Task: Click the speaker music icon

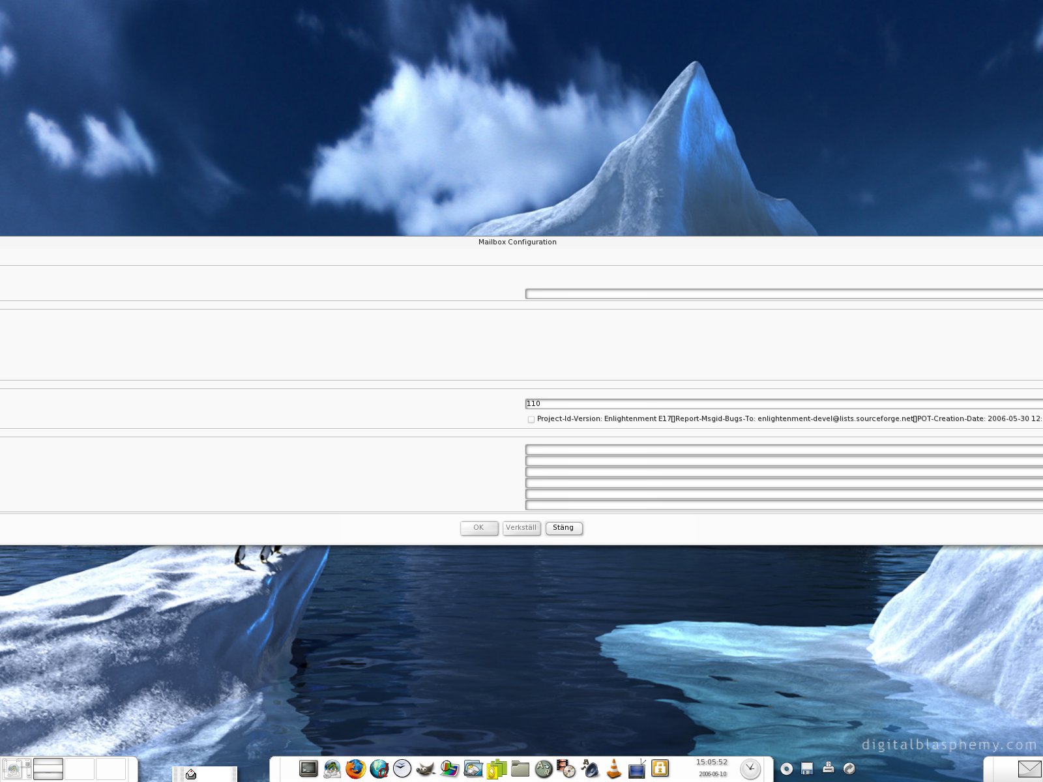Action: pos(590,769)
